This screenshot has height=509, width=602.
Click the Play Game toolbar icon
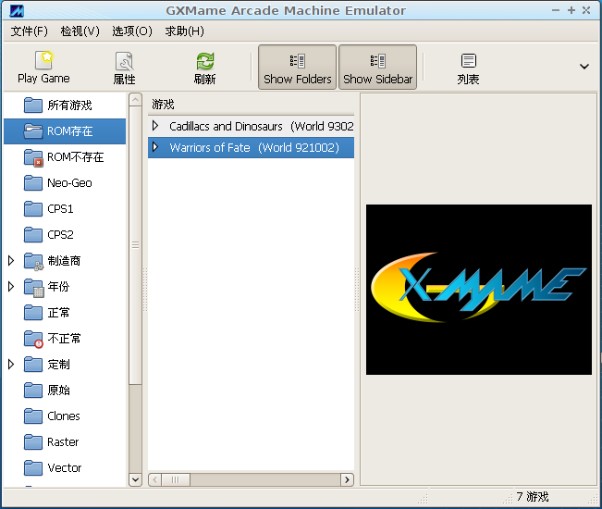[43, 61]
